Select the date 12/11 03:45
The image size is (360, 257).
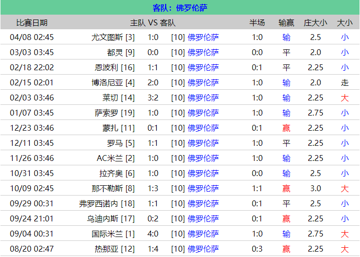click(32, 143)
